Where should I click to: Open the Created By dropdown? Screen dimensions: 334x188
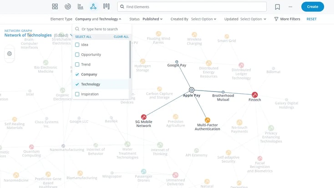(204, 19)
